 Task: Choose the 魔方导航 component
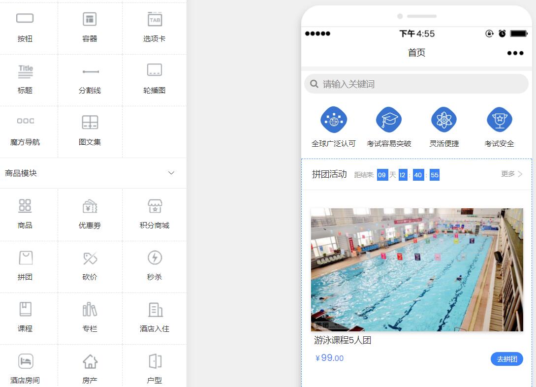(25, 131)
